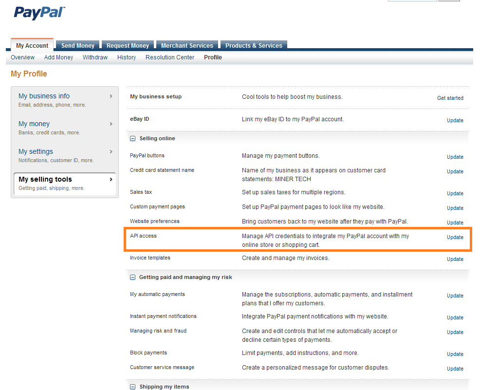The width and height of the screenshot is (480, 390).
Task: Click Update for Block payments
Action: (x=455, y=354)
